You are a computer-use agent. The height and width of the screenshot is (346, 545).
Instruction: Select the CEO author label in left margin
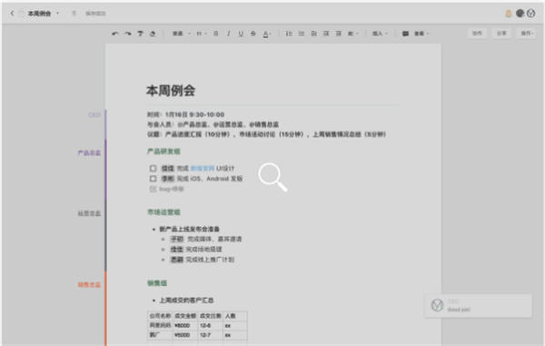(94, 114)
